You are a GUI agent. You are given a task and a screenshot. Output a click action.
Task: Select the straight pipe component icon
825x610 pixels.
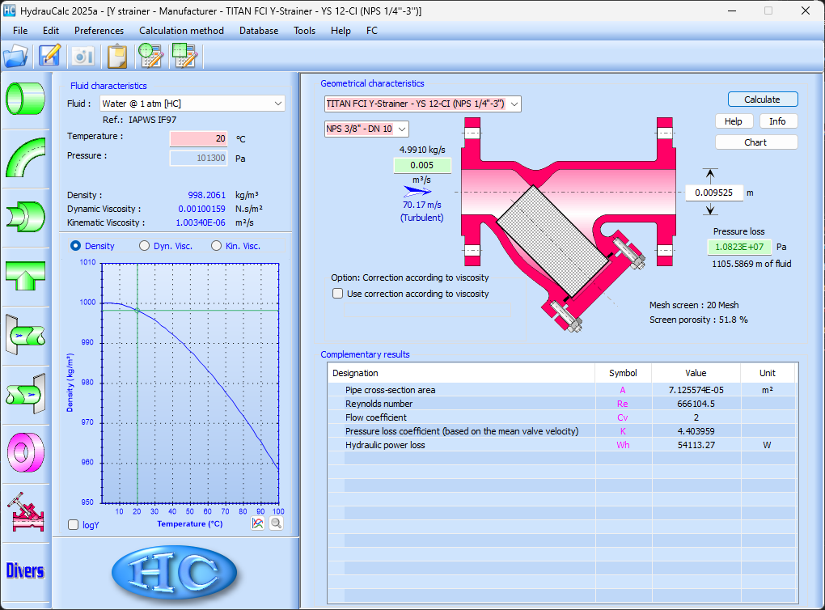tap(26, 98)
